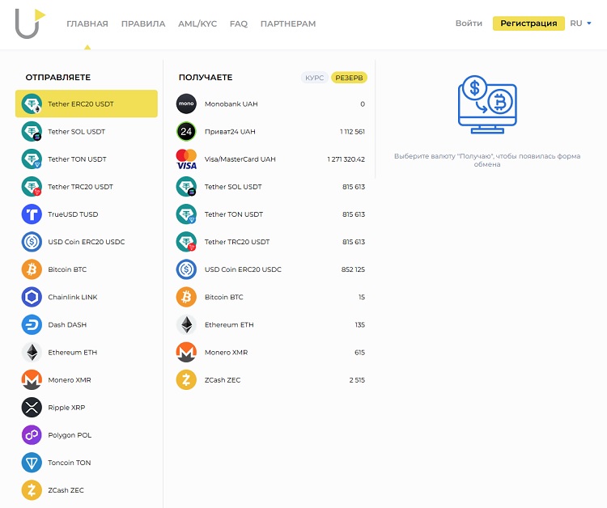The image size is (607, 508).
Task: Pick Polygon POL icon
Action: pyautogui.click(x=32, y=435)
